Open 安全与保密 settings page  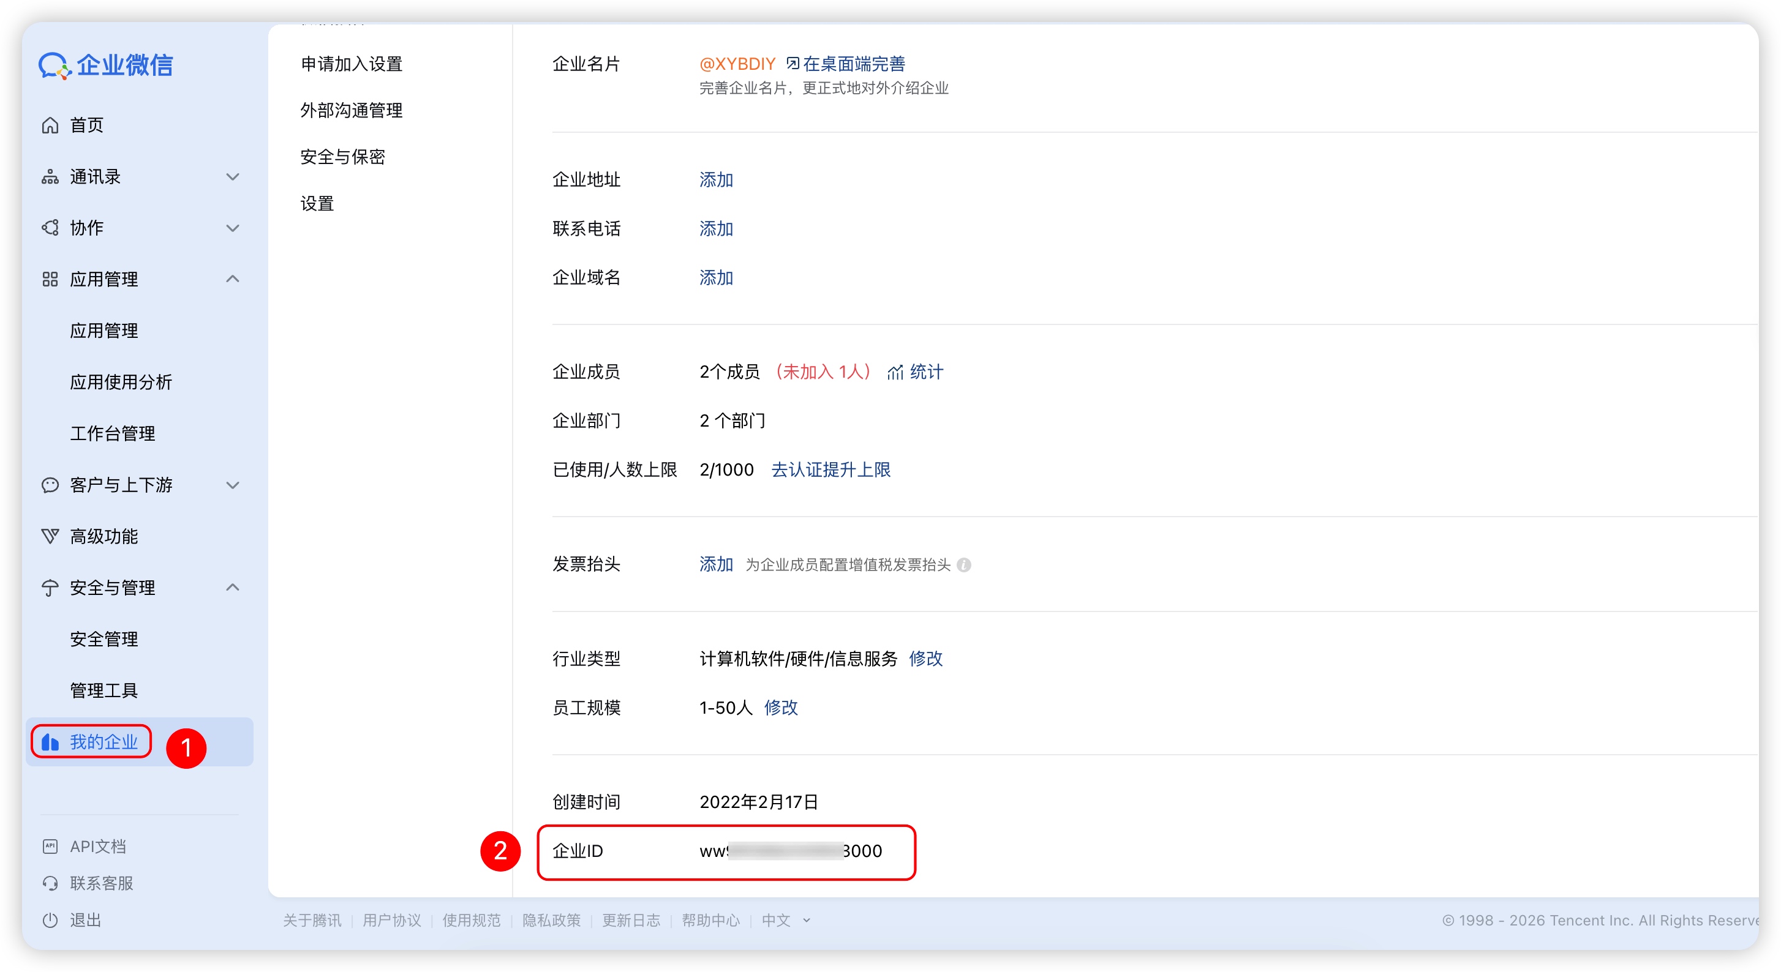(342, 157)
